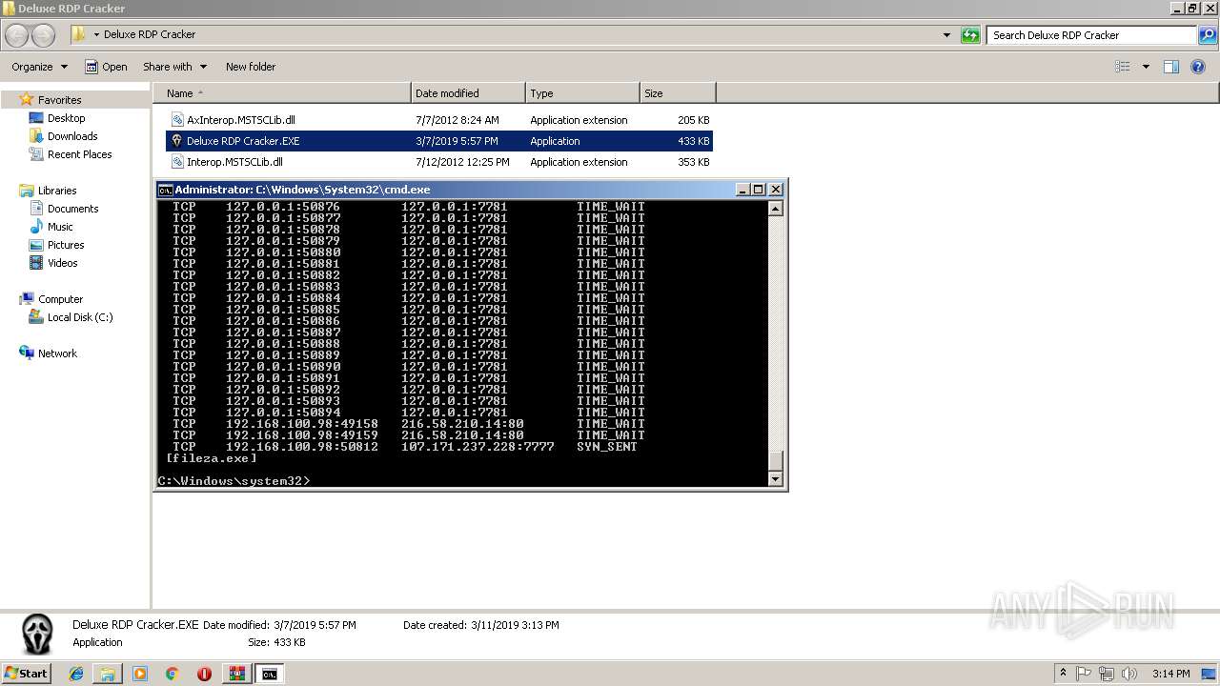Click the Forward navigation arrow in Explorer
This screenshot has height=686, width=1220.
point(43,35)
